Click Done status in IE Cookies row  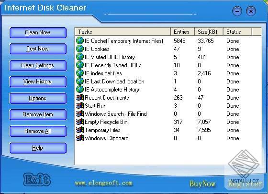point(233,49)
